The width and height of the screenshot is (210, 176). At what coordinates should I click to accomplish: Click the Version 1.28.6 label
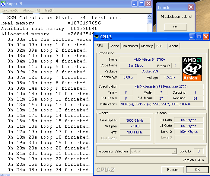pos(193,160)
